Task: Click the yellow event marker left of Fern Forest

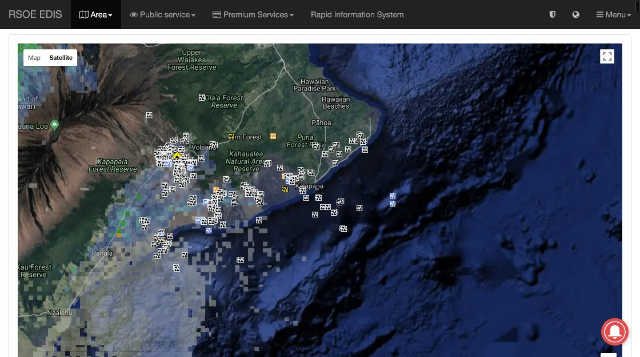Action: (231, 136)
